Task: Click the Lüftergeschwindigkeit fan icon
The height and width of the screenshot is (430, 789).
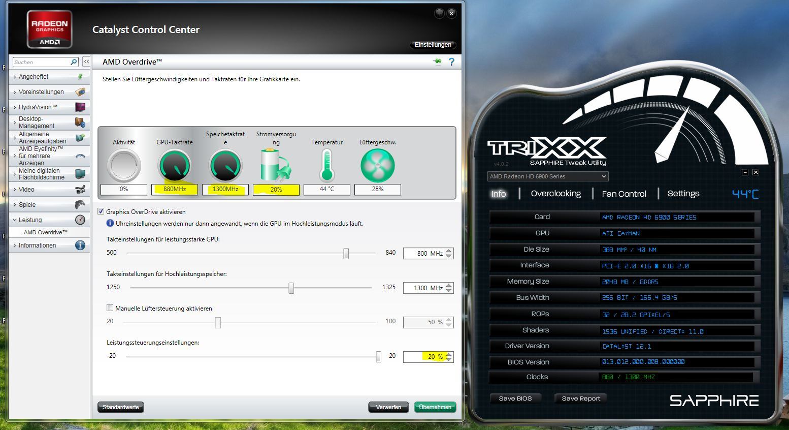Action: coord(378,166)
